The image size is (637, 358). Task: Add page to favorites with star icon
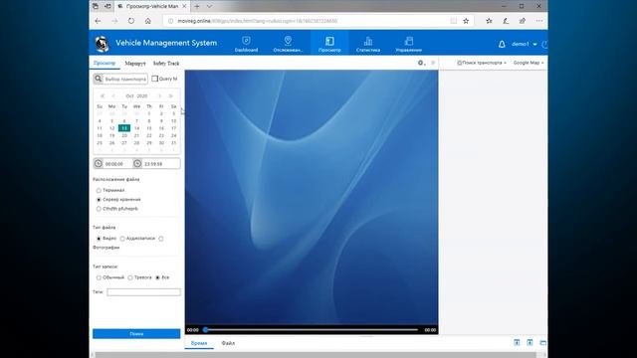(466, 21)
